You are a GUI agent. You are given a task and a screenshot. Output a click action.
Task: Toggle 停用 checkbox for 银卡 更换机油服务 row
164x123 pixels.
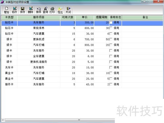111,62
